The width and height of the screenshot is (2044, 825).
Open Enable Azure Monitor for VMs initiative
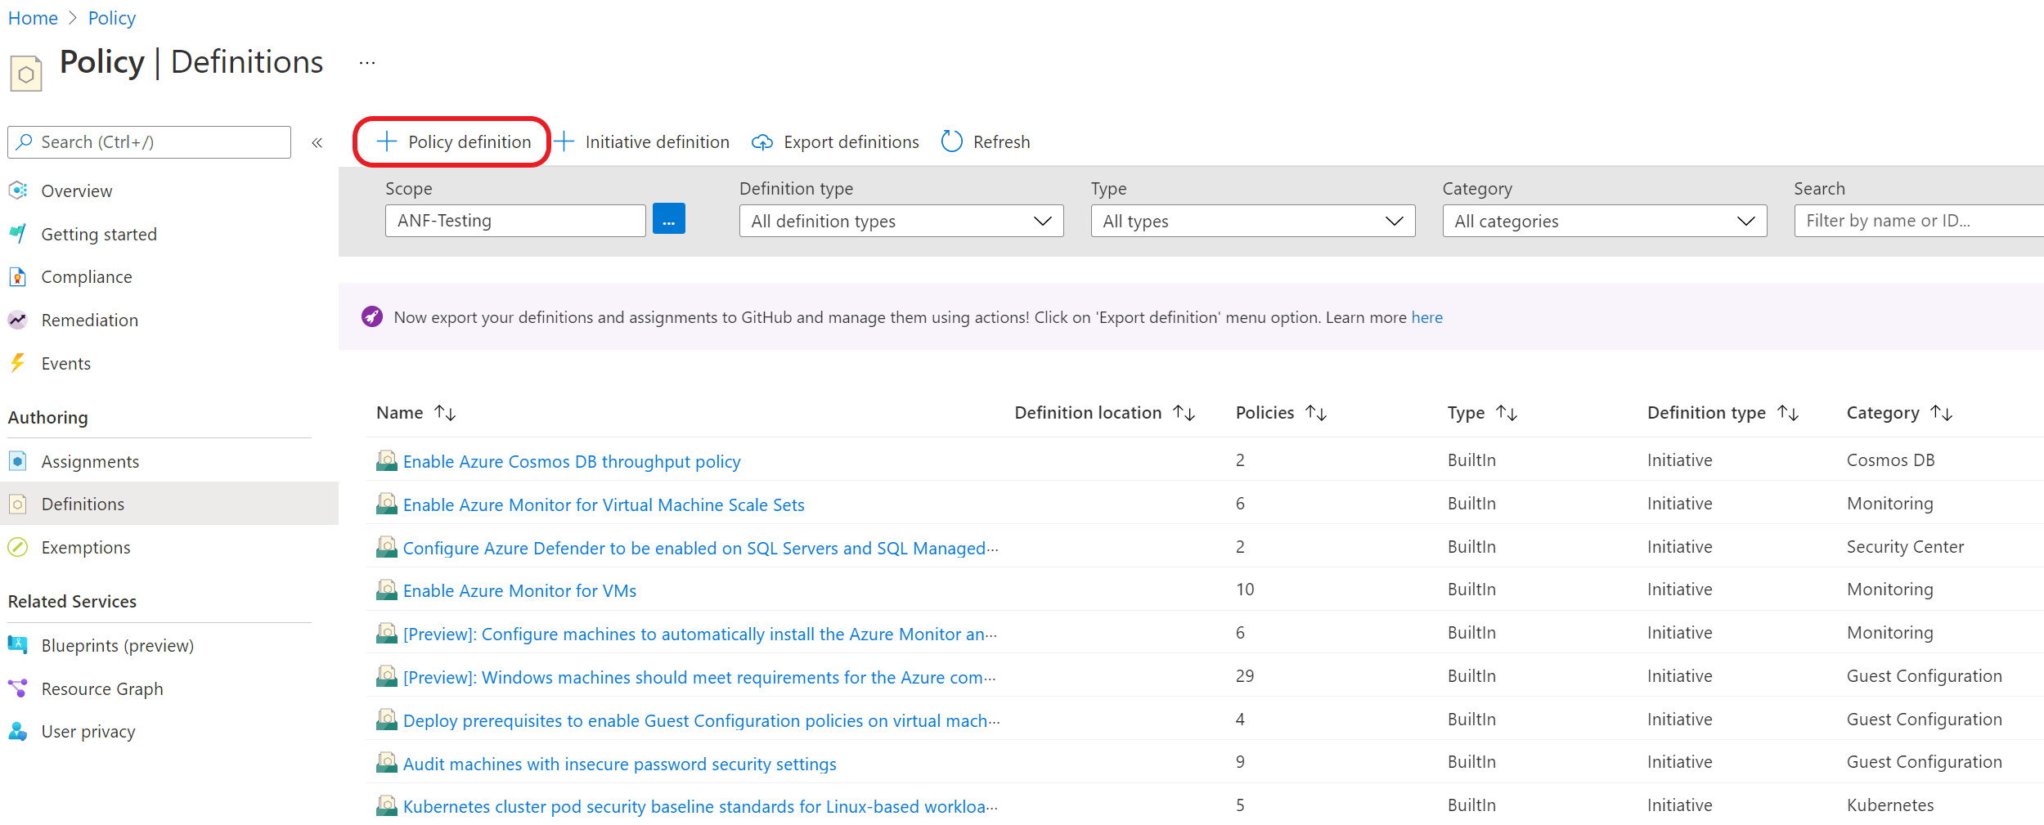pyautogui.click(x=519, y=590)
